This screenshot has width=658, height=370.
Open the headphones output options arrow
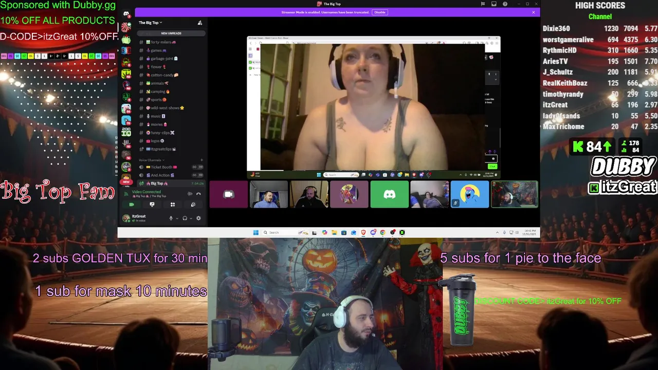point(191,218)
